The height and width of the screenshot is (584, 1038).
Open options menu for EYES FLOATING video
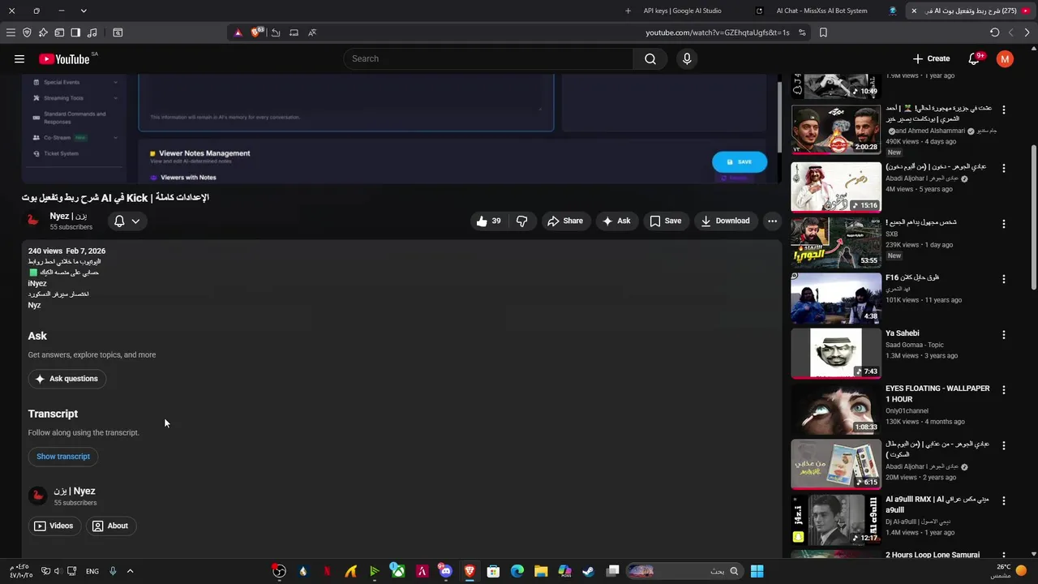1003,389
